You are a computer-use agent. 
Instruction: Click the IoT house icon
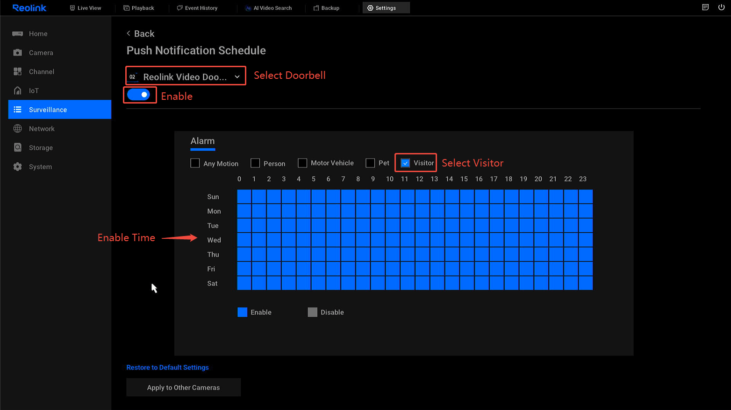[x=18, y=90]
